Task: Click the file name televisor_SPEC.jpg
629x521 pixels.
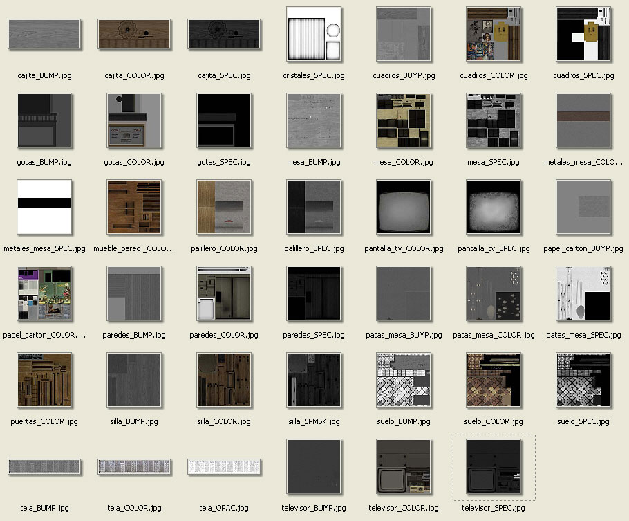Action: [494, 508]
